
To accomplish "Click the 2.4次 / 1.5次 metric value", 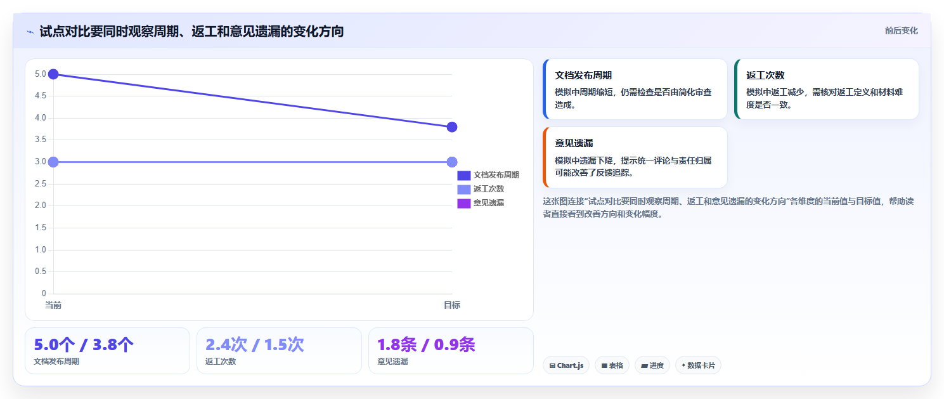I will click(x=255, y=345).
